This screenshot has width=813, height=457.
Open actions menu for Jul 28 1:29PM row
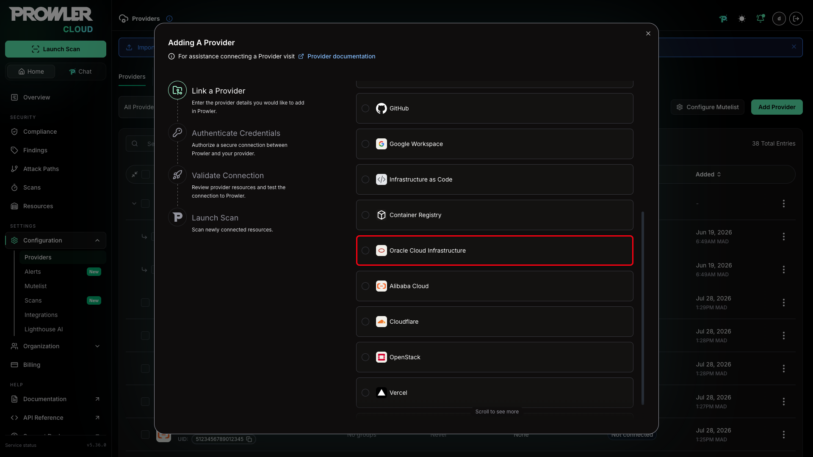tap(784, 303)
